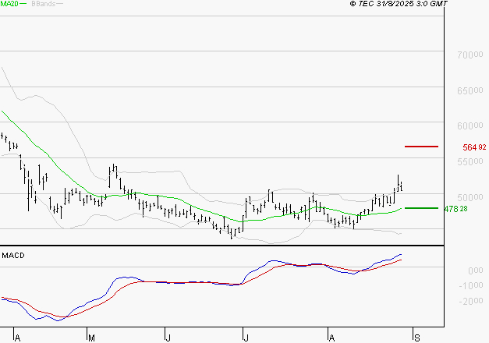Click the April 'A' month axis label
Image resolution: width=489 pixels, height=343 pixels.
click(18, 338)
